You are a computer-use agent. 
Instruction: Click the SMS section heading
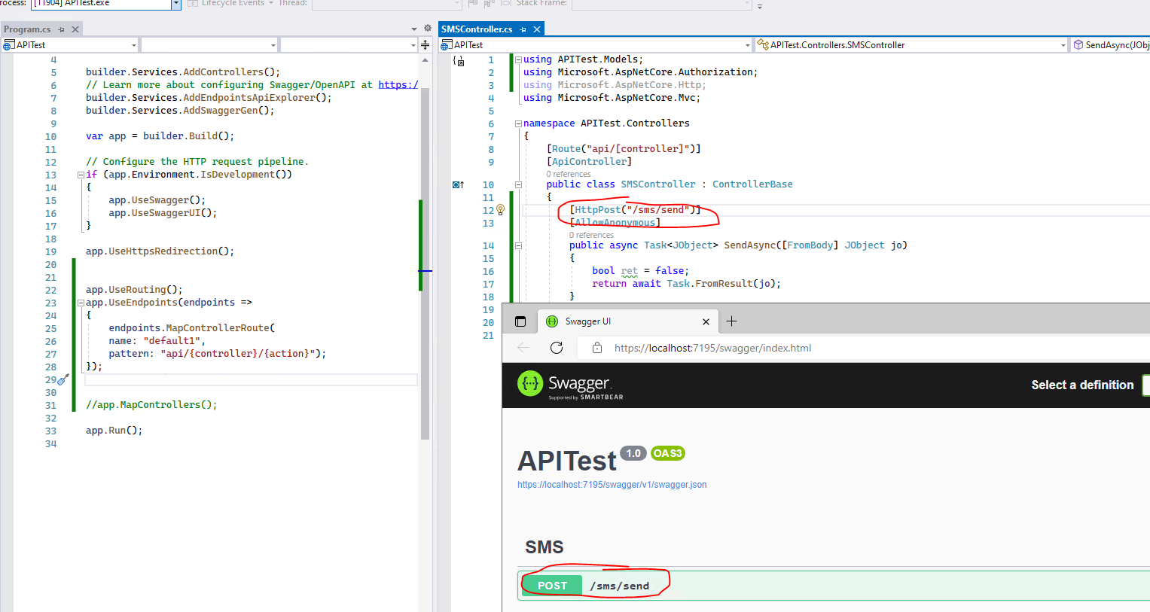point(544,547)
